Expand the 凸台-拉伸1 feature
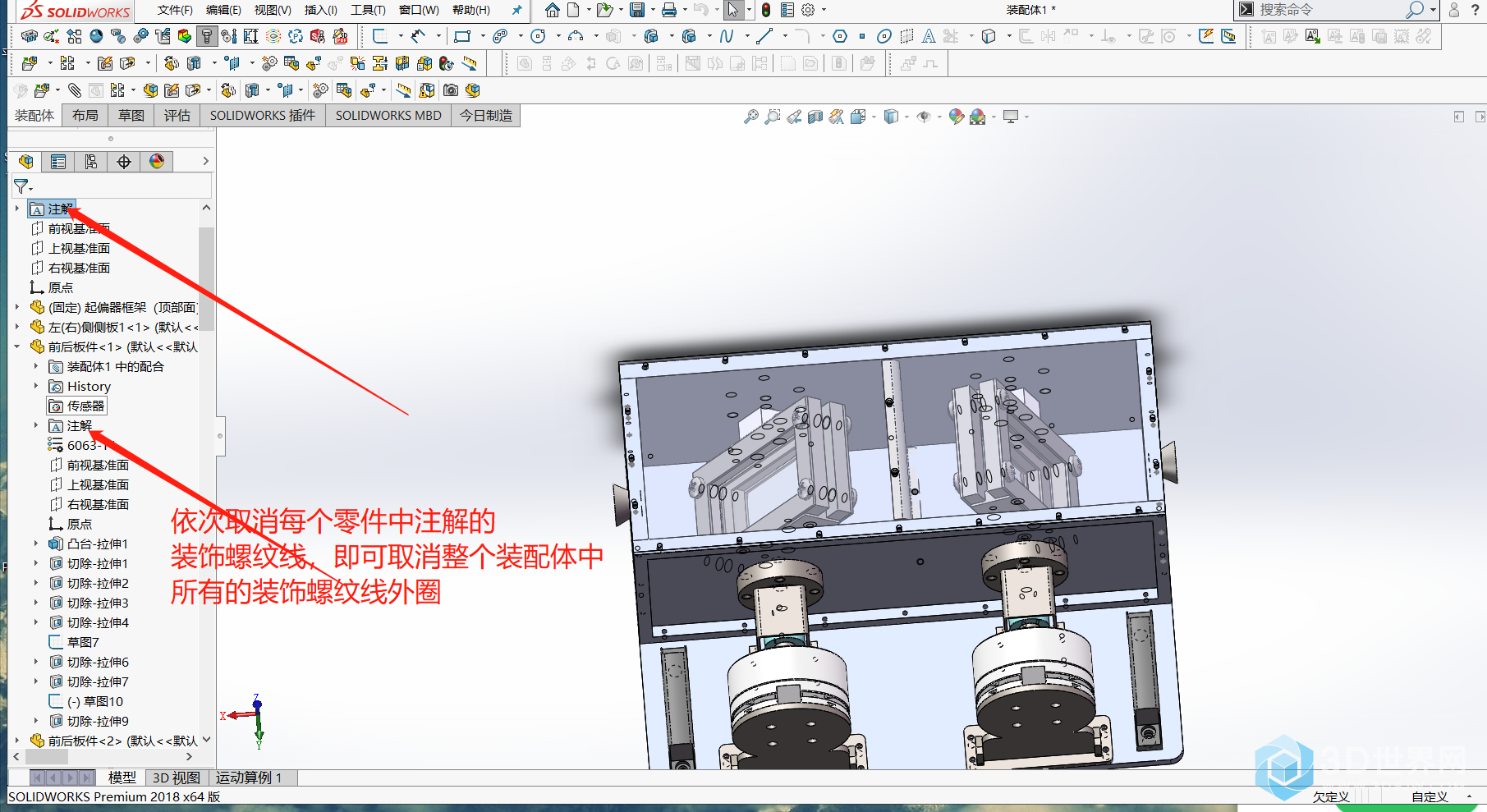1487x812 pixels. pos(36,544)
